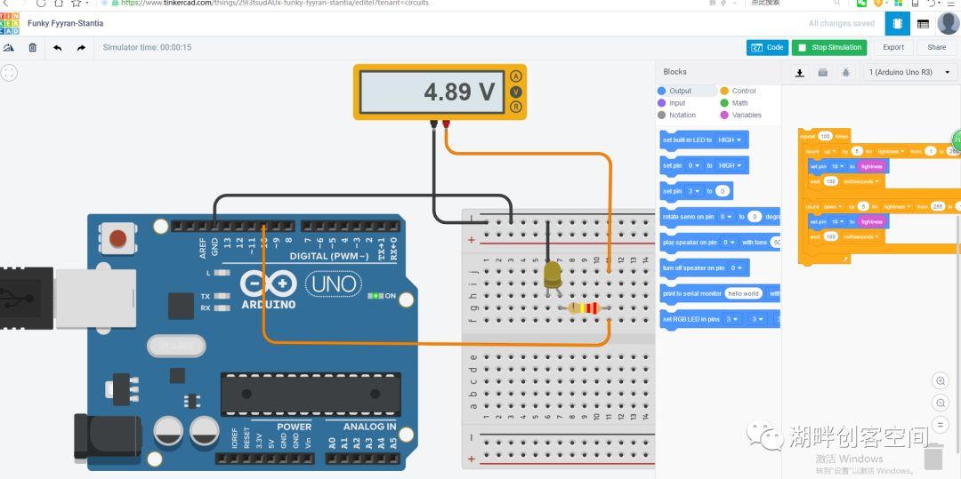
Task: Select the resistor on the breadboard
Action: pyautogui.click(x=584, y=307)
